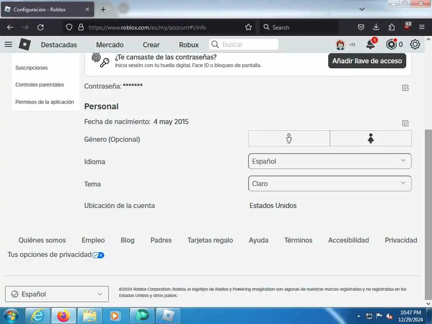Open the Firefox downloads icon

[x=376, y=27]
